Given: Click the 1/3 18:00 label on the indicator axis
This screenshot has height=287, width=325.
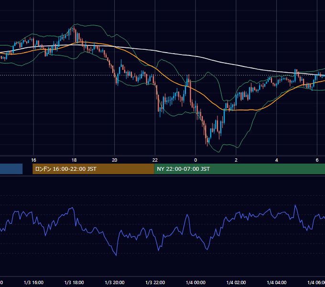Looking at the screenshot, I should (x=74, y=283).
